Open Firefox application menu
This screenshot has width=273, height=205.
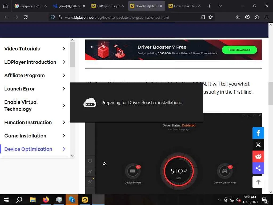point(267,17)
